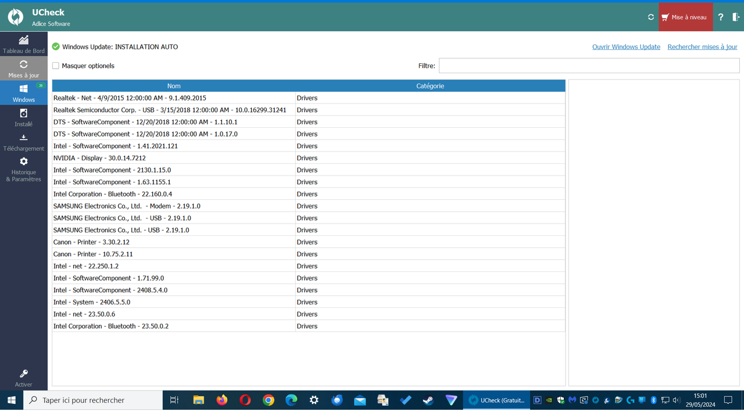The width and height of the screenshot is (744, 412).
Task: Select Intel SoftwareComponent 2130.1.15.0 row
Action: [309, 170]
